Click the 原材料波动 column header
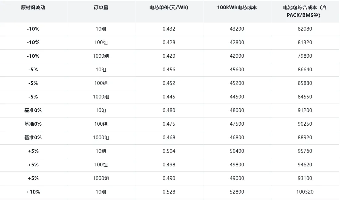Screen dimensions: 340x200 pyautogui.click(x=33, y=7)
